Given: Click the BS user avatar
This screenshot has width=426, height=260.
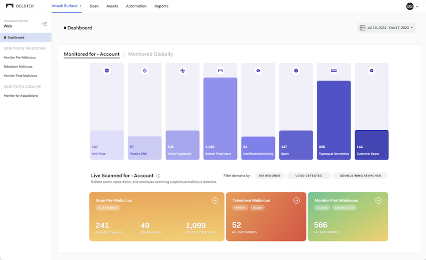Looking at the screenshot, I should (x=409, y=6).
